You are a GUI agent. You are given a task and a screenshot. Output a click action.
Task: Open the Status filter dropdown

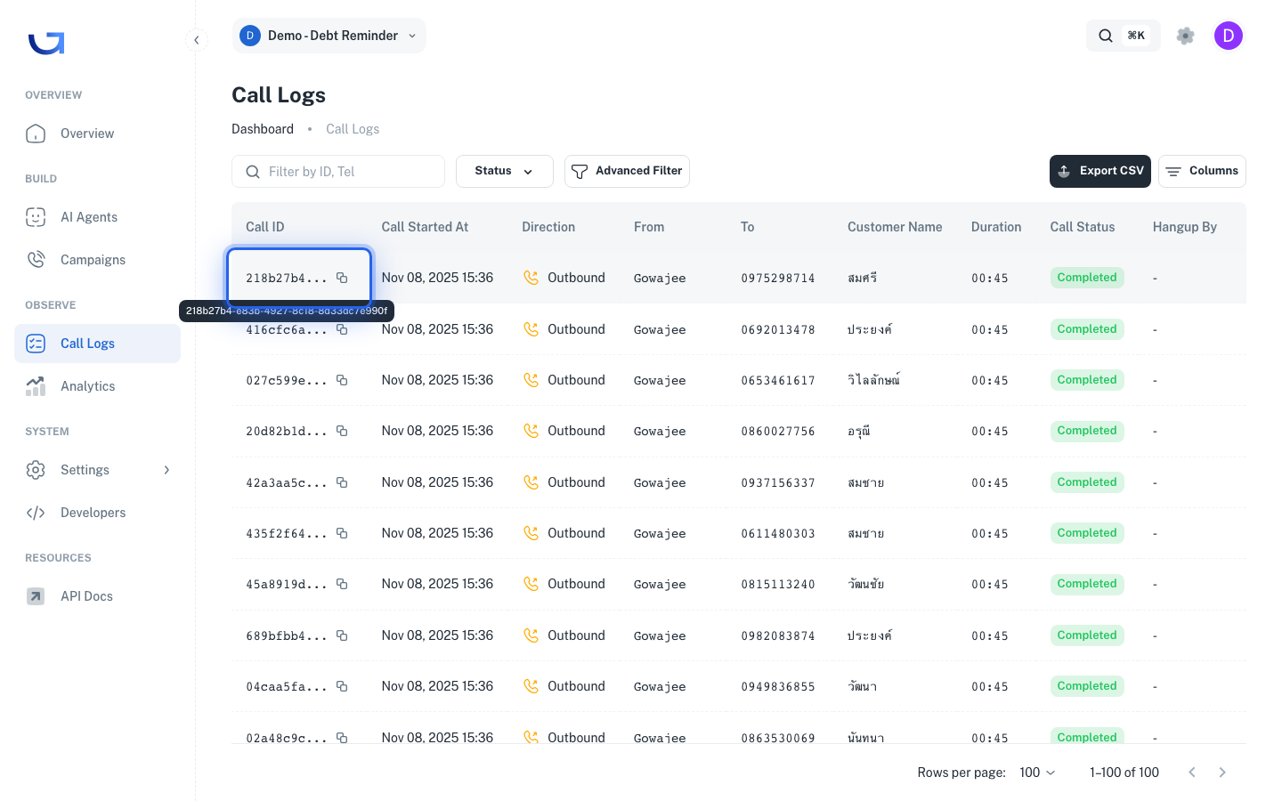[505, 171]
